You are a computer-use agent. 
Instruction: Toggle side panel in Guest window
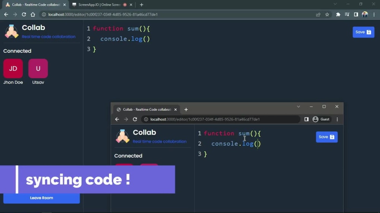pos(306,119)
